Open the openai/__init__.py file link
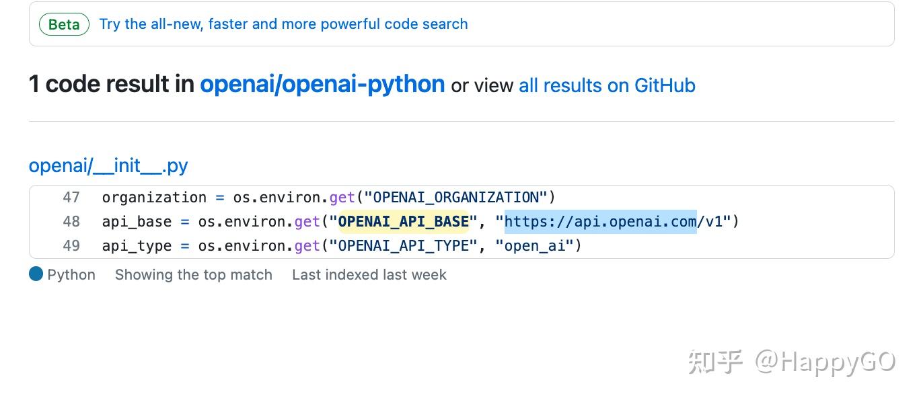 (108, 165)
